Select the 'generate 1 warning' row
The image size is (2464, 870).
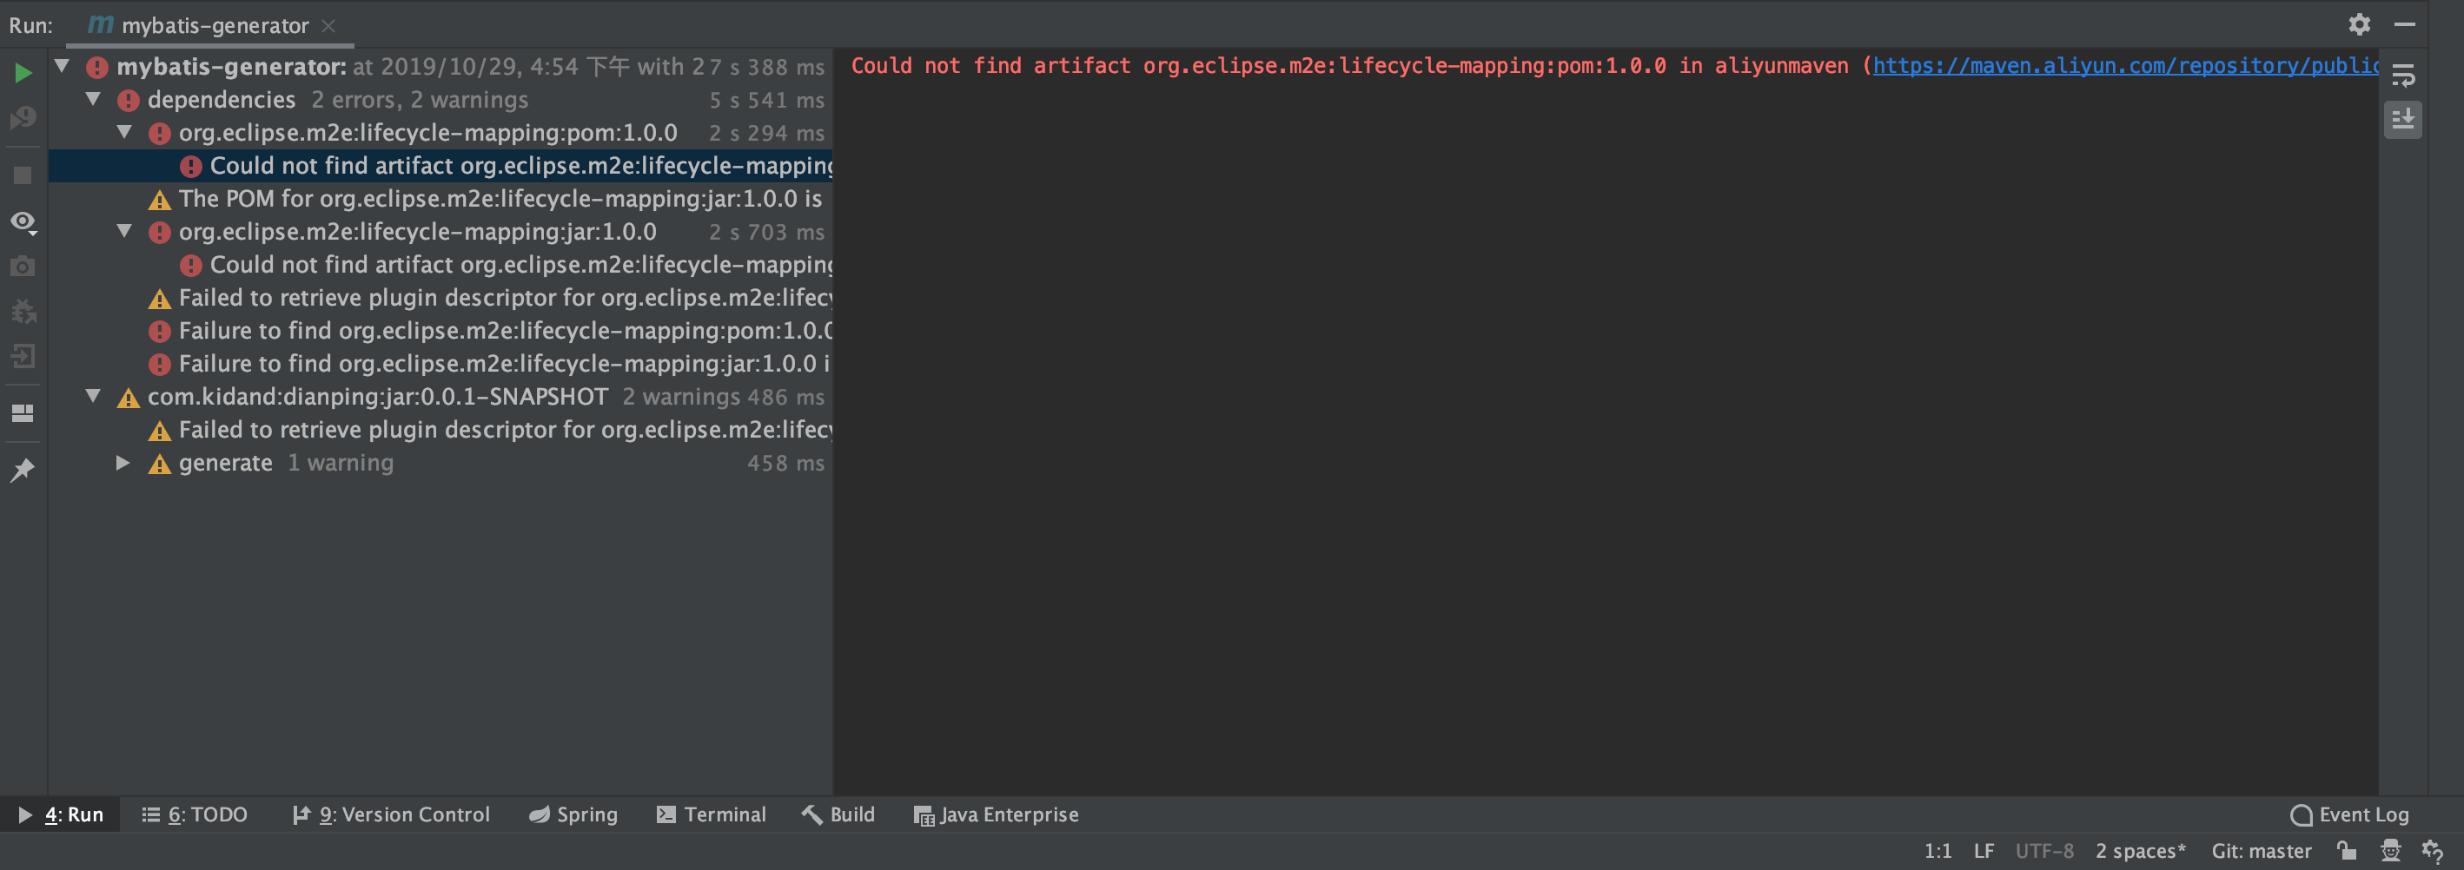441,462
